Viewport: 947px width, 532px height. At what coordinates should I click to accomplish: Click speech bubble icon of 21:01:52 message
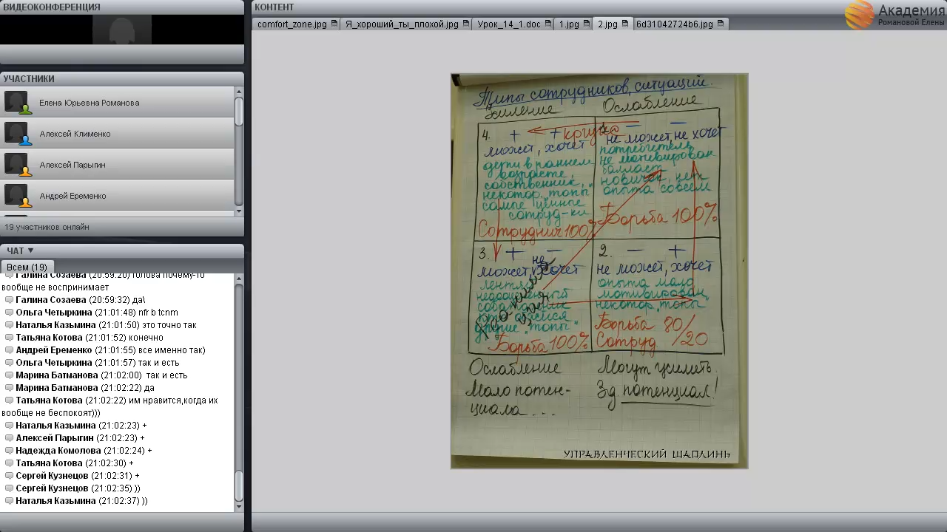tap(10, 338)
